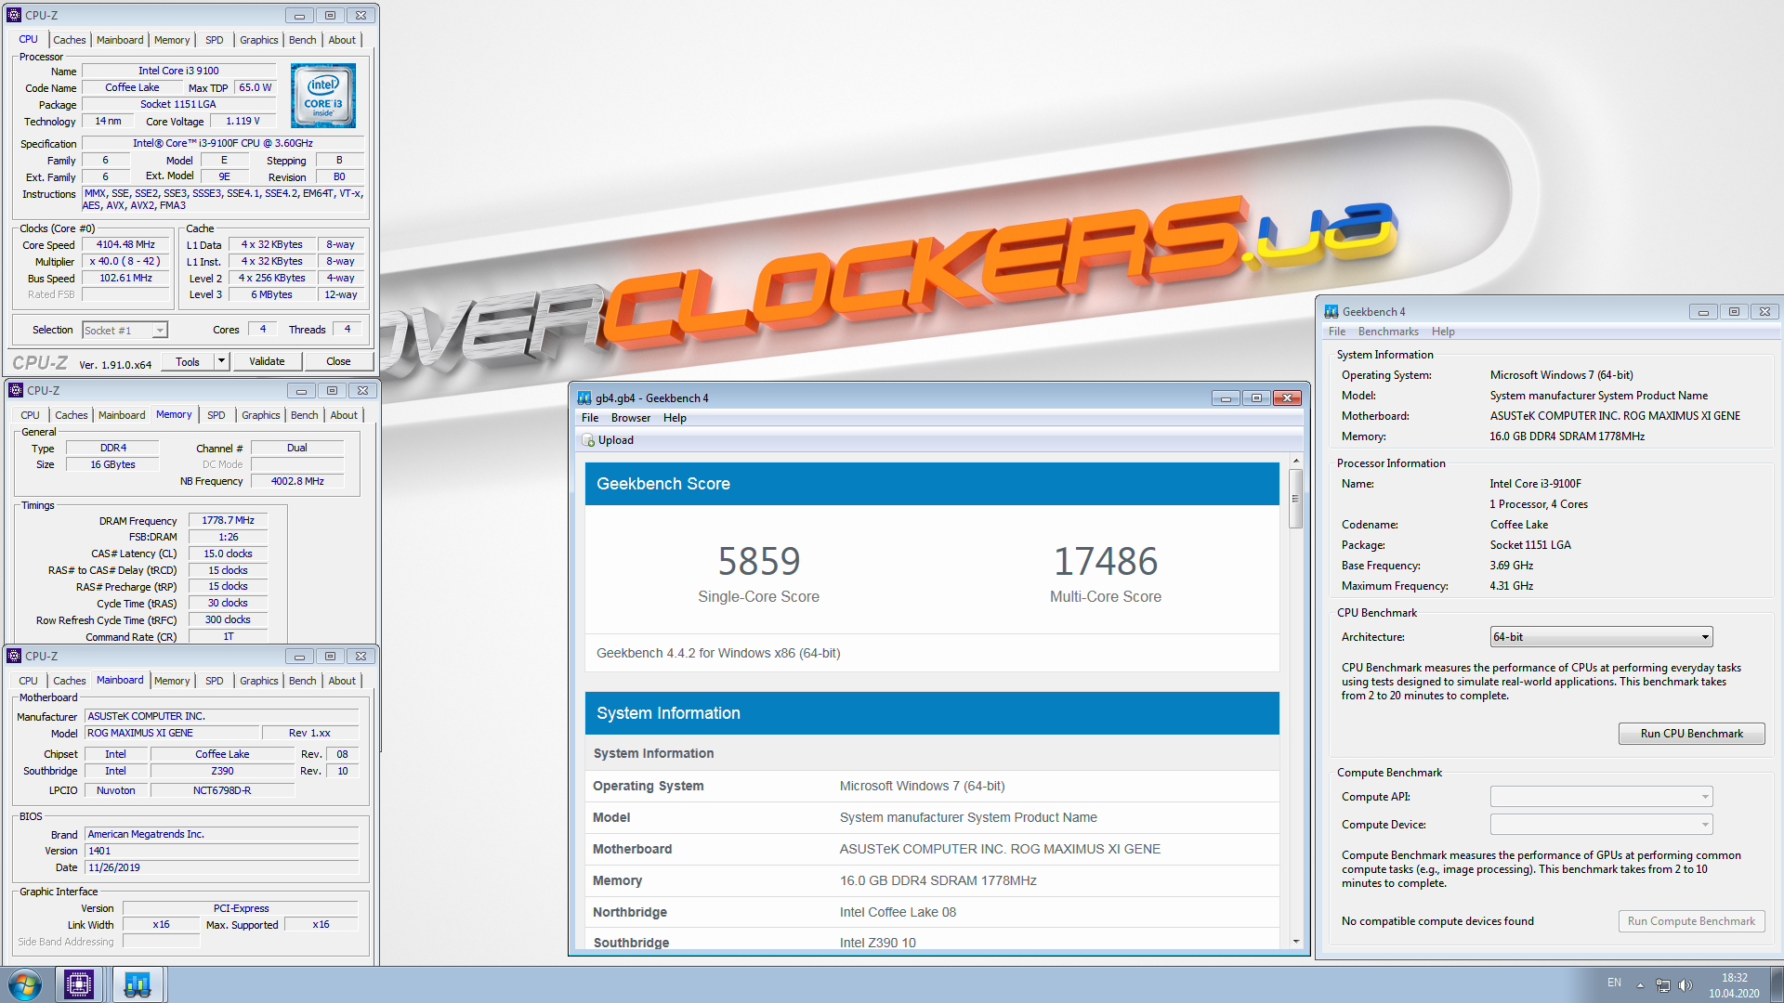Maximize the gb4.gb4 Geekbench window
Viewport: 1784px width, 1003px height.
(x=1256, y=397)
